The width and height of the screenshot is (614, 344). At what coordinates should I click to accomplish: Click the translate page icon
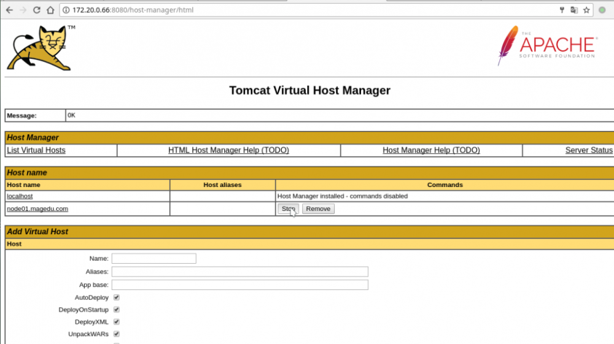point(574,10)
